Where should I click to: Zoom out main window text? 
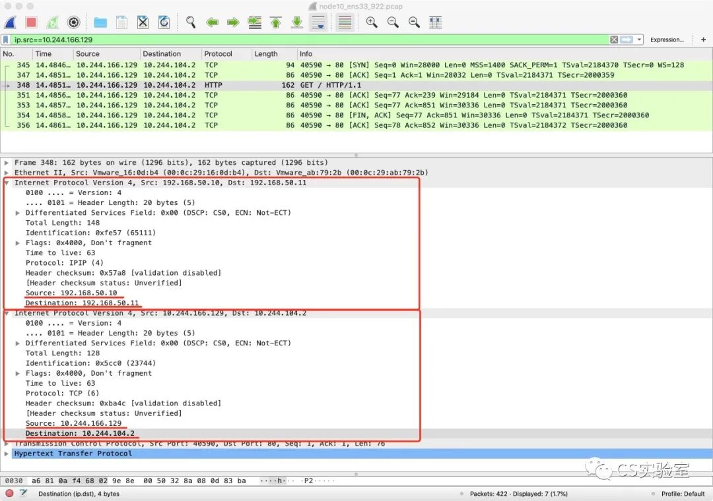coord(393,22)
